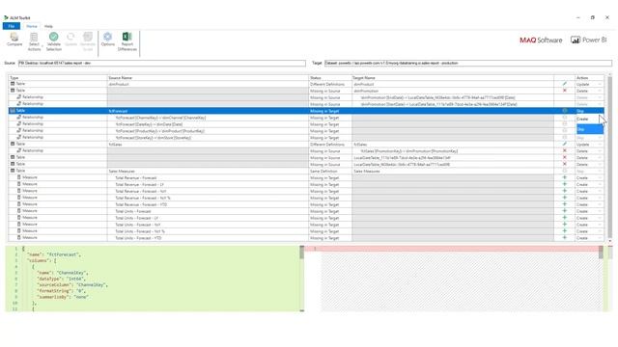Select the Total Units - Forecast - YoY % row
Viewport: 618px width, 347px height.
306,231
